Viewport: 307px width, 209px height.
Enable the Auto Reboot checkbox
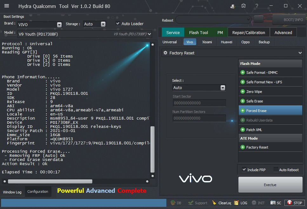pos(276,170)
